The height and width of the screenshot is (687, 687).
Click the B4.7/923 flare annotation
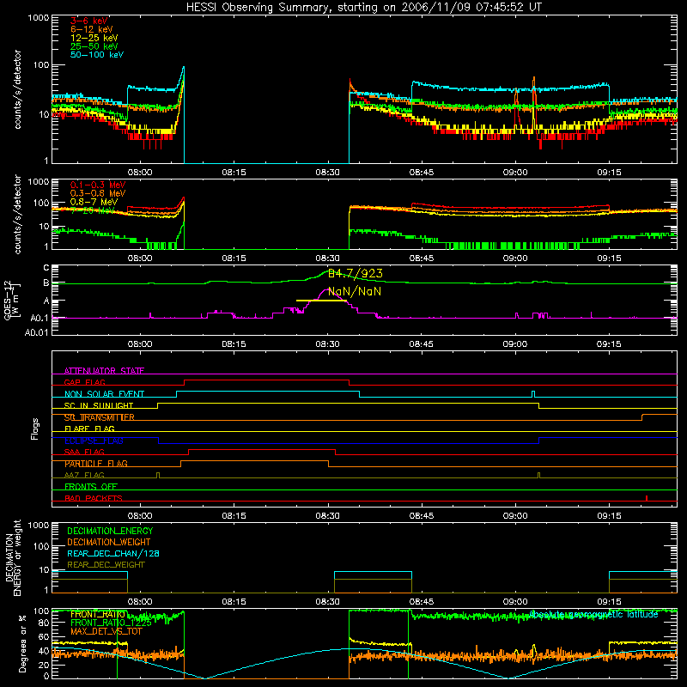point(356,274)
